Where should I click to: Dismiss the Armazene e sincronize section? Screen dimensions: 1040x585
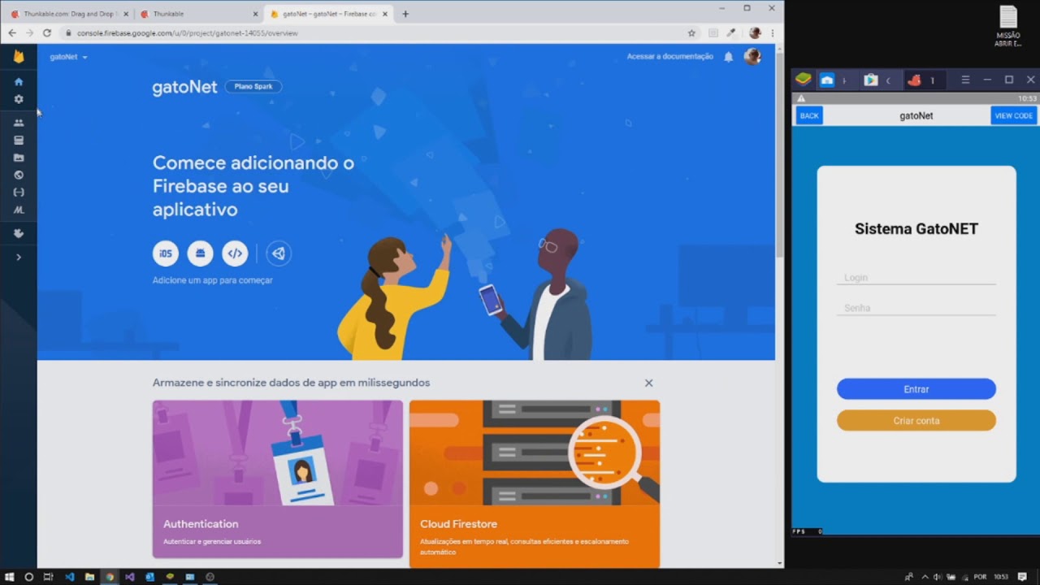648,383
